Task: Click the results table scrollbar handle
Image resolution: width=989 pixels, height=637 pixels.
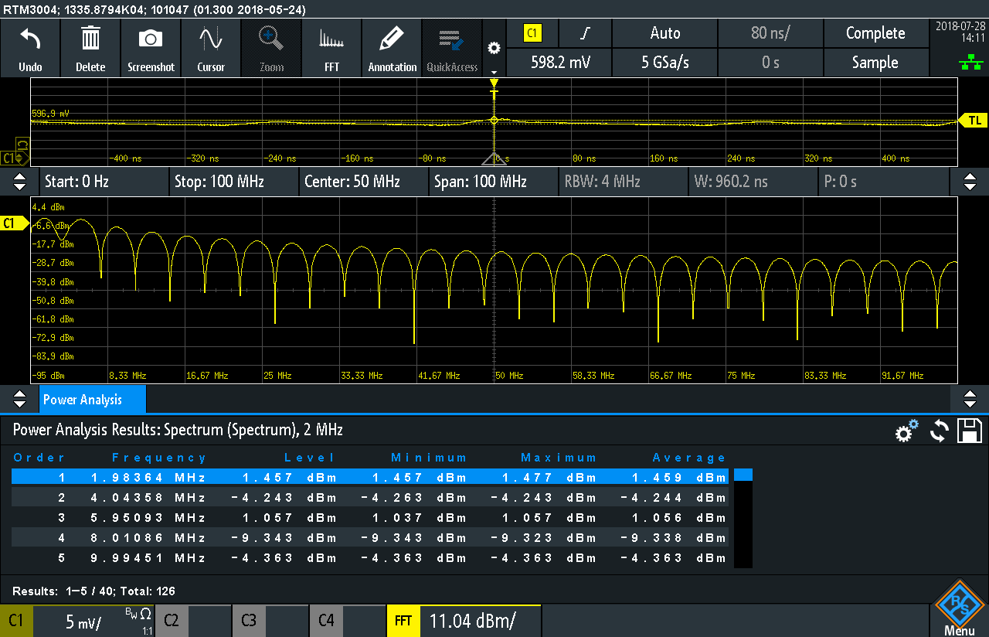Action: (743, 475)
